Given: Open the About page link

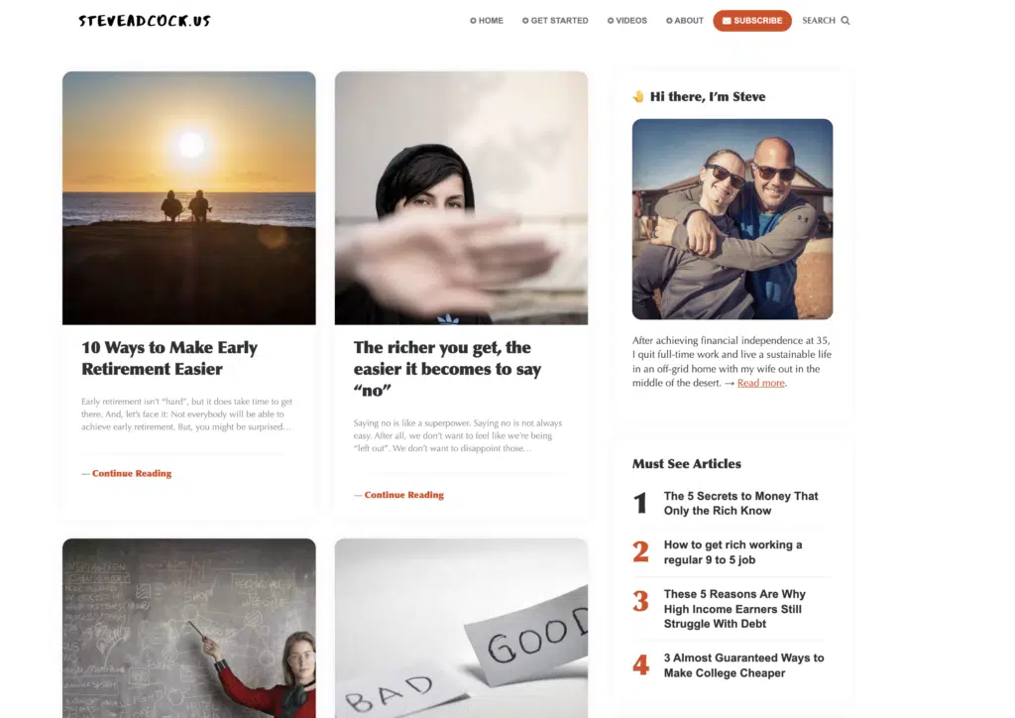Looking at the screenshot, I should click(685, 21).
